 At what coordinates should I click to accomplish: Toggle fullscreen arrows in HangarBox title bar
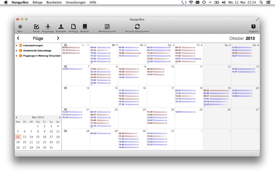pos(257,20)
